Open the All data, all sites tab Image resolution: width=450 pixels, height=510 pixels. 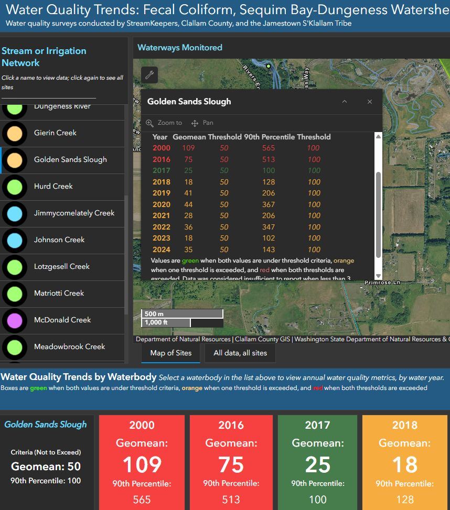240,353
